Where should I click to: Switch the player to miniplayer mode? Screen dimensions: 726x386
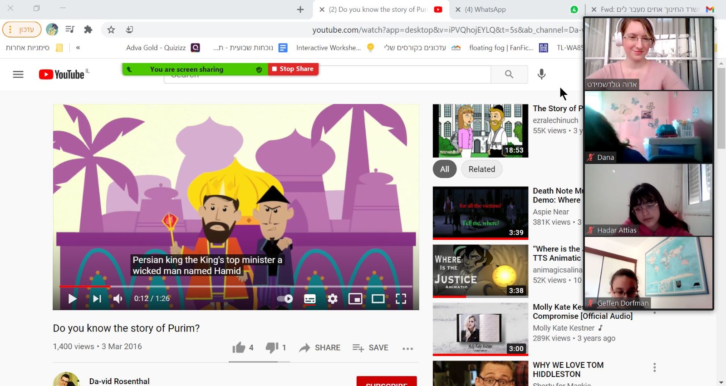pyautogui.click(x=355, y=298)
